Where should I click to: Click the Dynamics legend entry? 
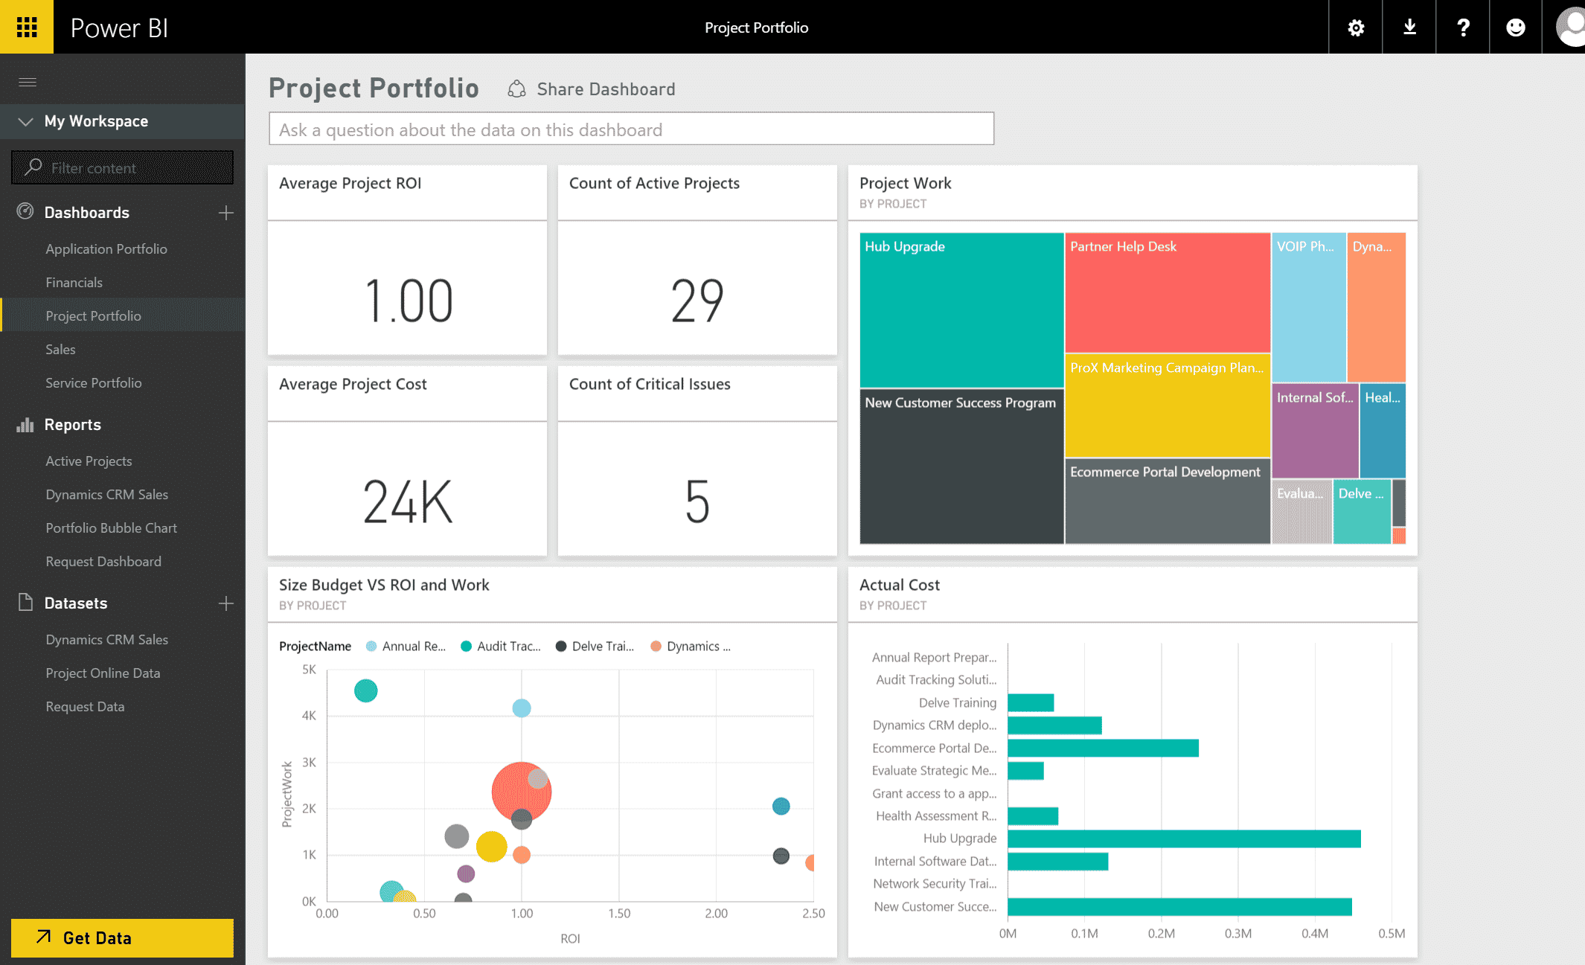point(691,646)
